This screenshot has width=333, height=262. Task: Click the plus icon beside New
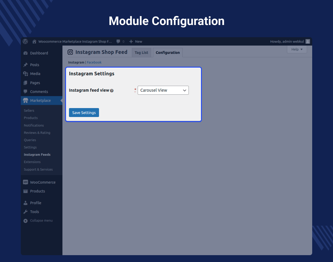pos(131,41)
